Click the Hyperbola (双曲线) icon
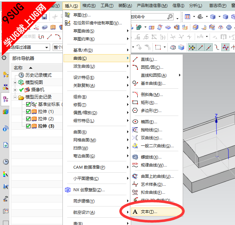 point(135,138)
